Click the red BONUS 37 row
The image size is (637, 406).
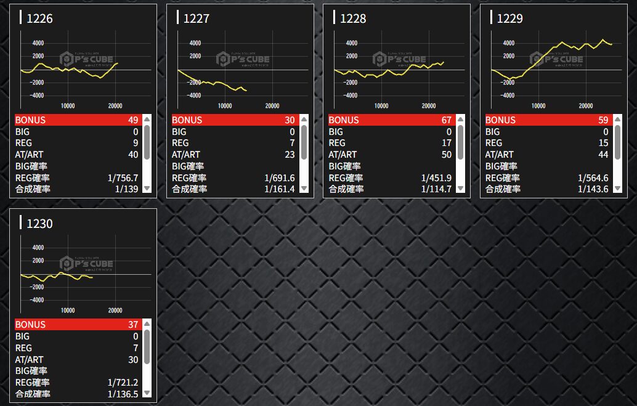[78, 324]
